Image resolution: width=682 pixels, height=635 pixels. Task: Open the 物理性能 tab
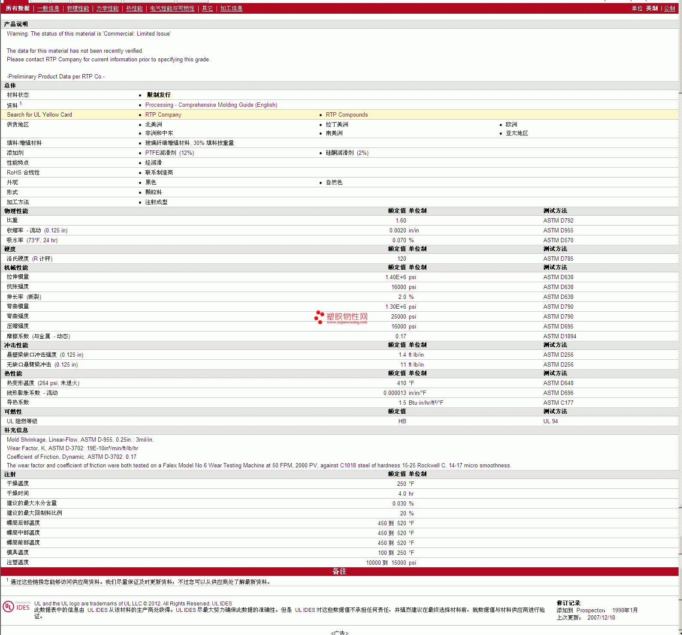click(78, 9)
